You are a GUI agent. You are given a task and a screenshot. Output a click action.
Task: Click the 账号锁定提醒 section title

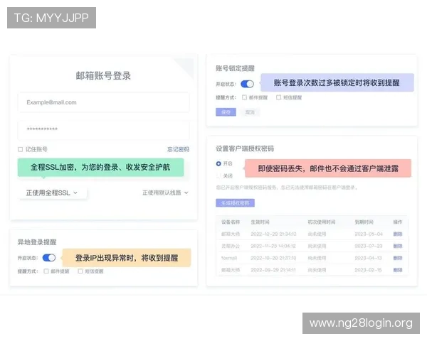[x=235, y=68]
